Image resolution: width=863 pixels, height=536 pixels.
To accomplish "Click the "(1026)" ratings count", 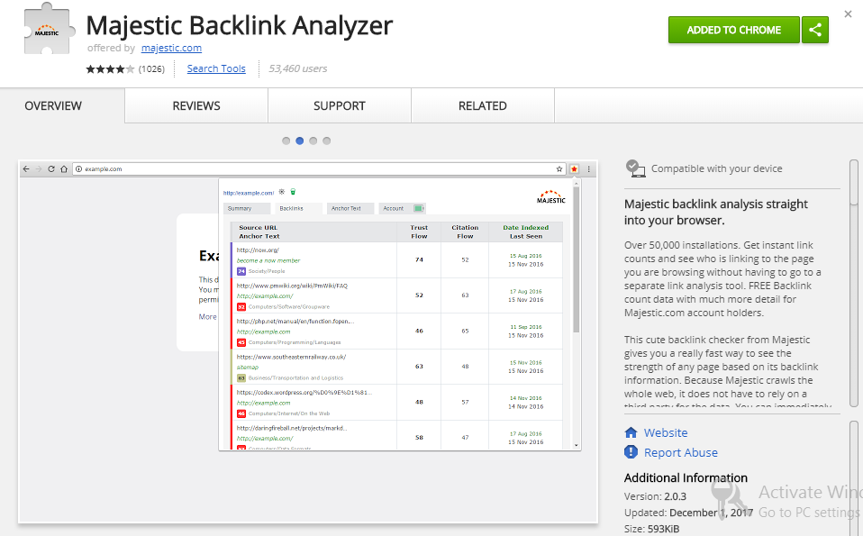I will coord(151,68).
